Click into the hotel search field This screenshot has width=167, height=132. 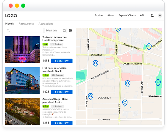[x=24, y=31]
